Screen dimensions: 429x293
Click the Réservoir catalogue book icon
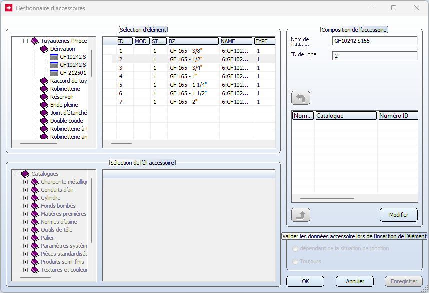click(44, 97)
